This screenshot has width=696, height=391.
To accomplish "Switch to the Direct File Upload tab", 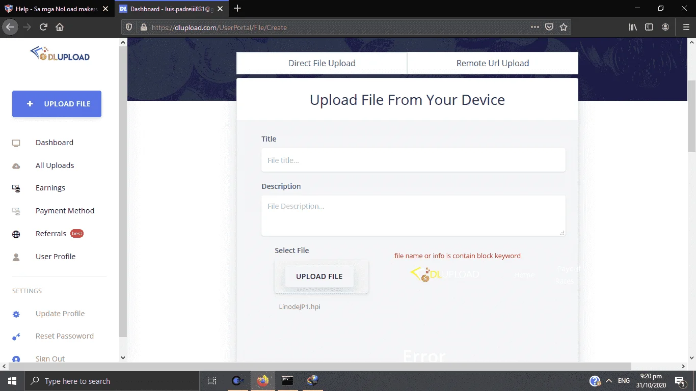I will (322, 63).
